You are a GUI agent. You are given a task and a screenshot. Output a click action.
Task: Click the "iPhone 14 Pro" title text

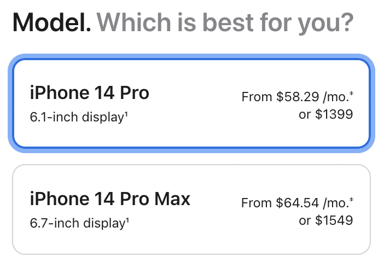point(89,93)
